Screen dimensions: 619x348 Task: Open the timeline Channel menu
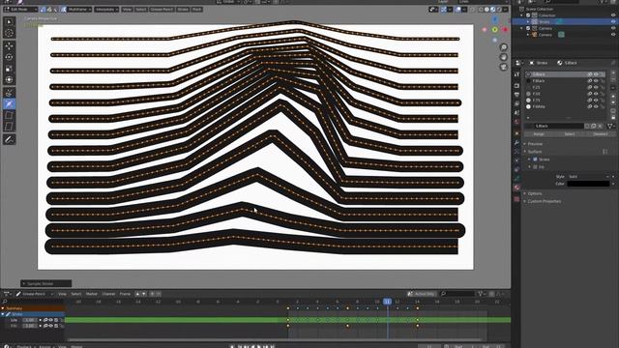[108, 294]
